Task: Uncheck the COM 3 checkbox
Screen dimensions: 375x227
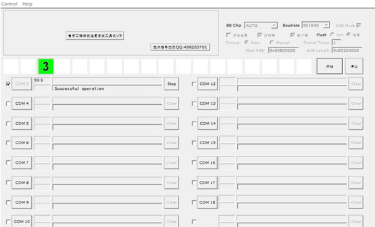Action: 8,84
